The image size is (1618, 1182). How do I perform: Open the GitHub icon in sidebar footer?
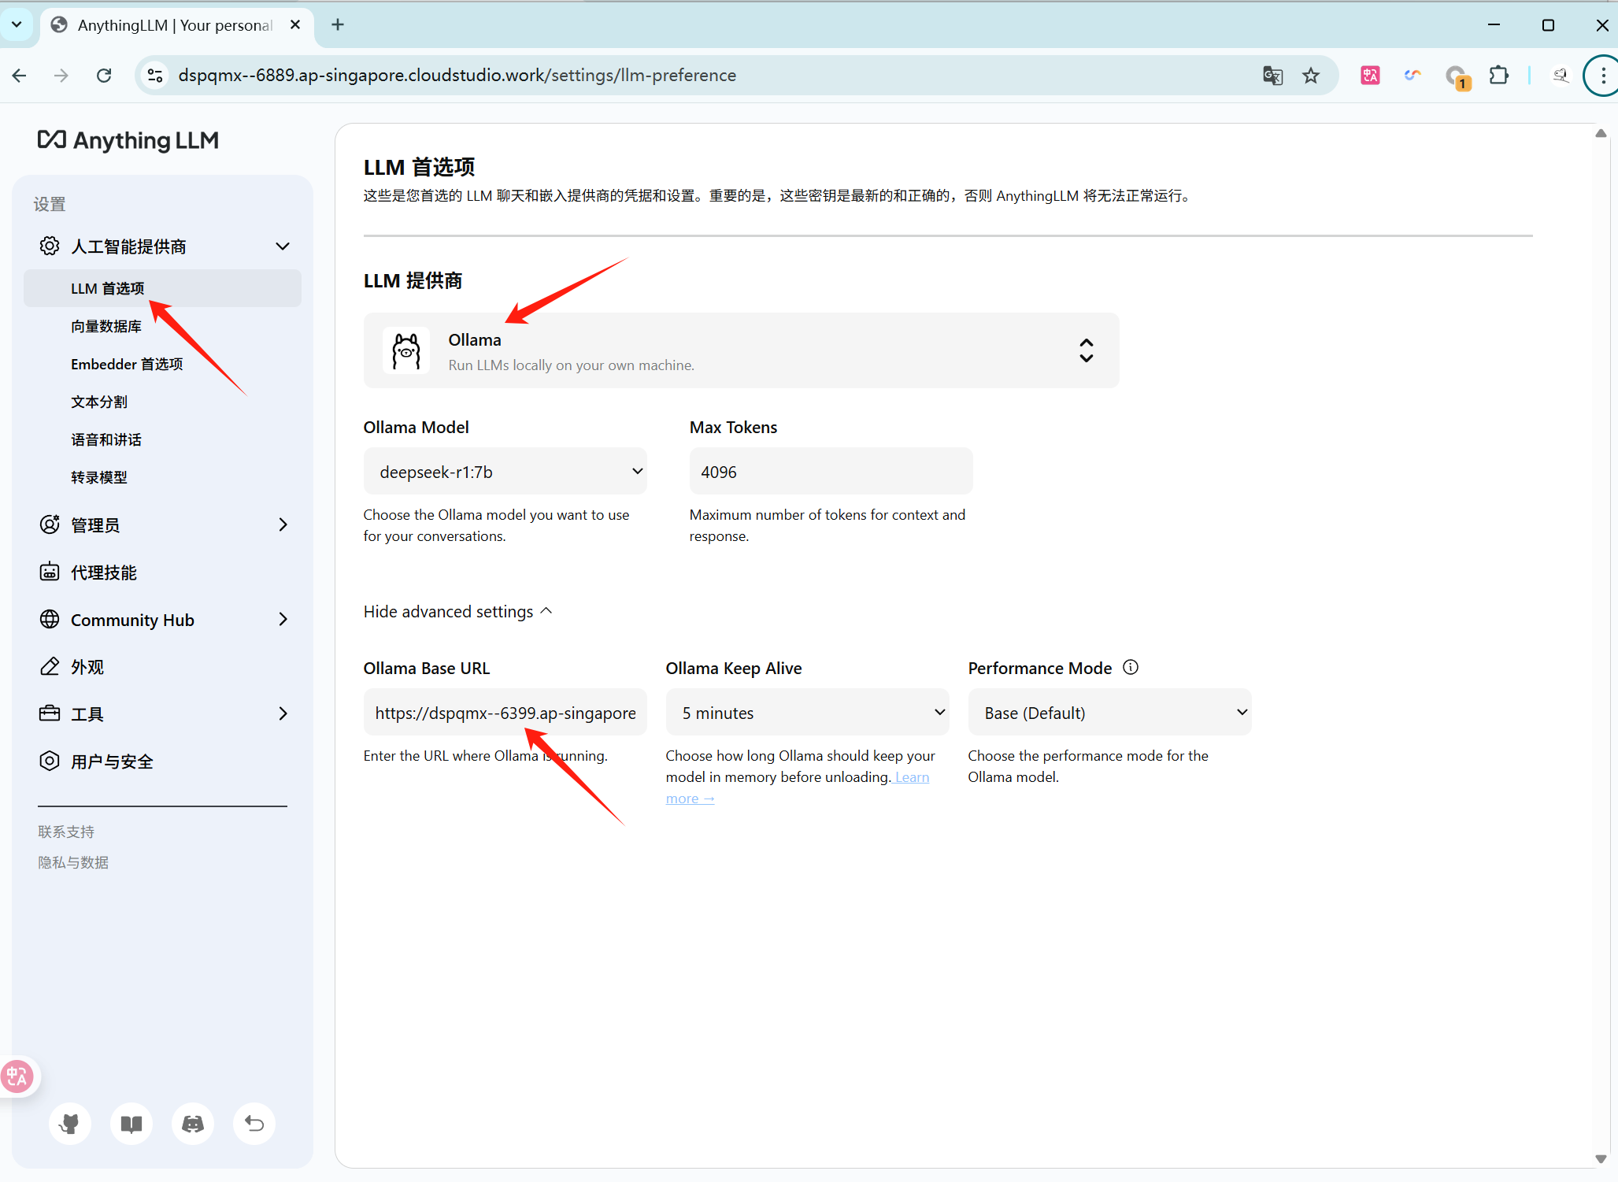coord(70,1124)
